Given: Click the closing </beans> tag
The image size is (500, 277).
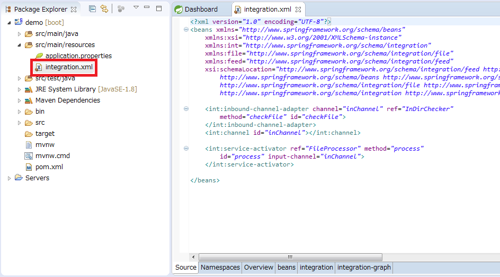Looking at the screenshot, I should coord(205,180).
